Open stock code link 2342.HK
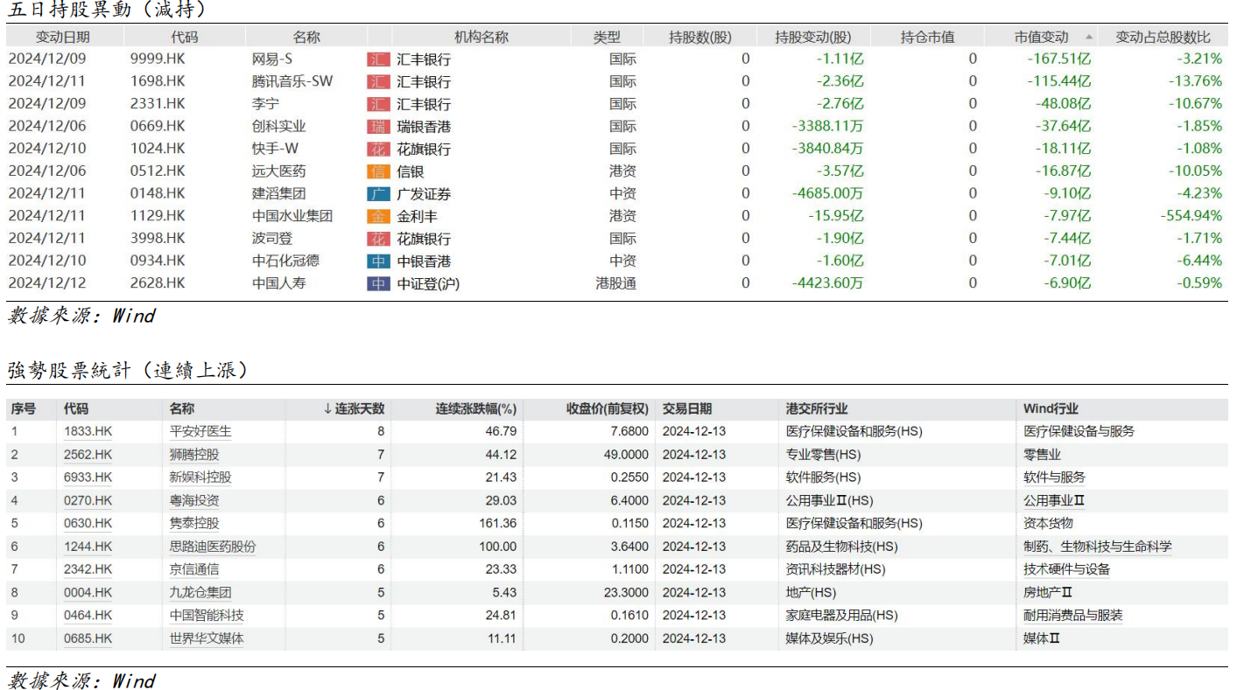The width and height of the screenshot is (1237, 690). click(x=88, y=569)
